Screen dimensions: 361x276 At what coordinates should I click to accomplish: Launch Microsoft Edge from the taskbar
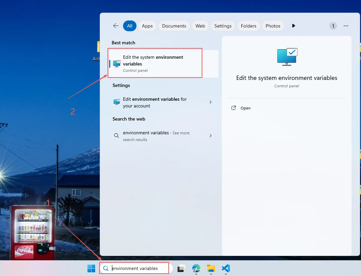coord(196,268)
